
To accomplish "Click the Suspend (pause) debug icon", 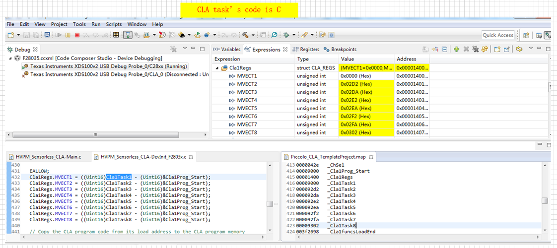I will [x=68, y=35].
